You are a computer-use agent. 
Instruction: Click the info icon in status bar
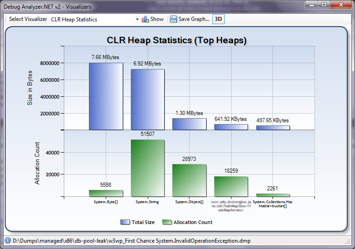coord(7,241)
